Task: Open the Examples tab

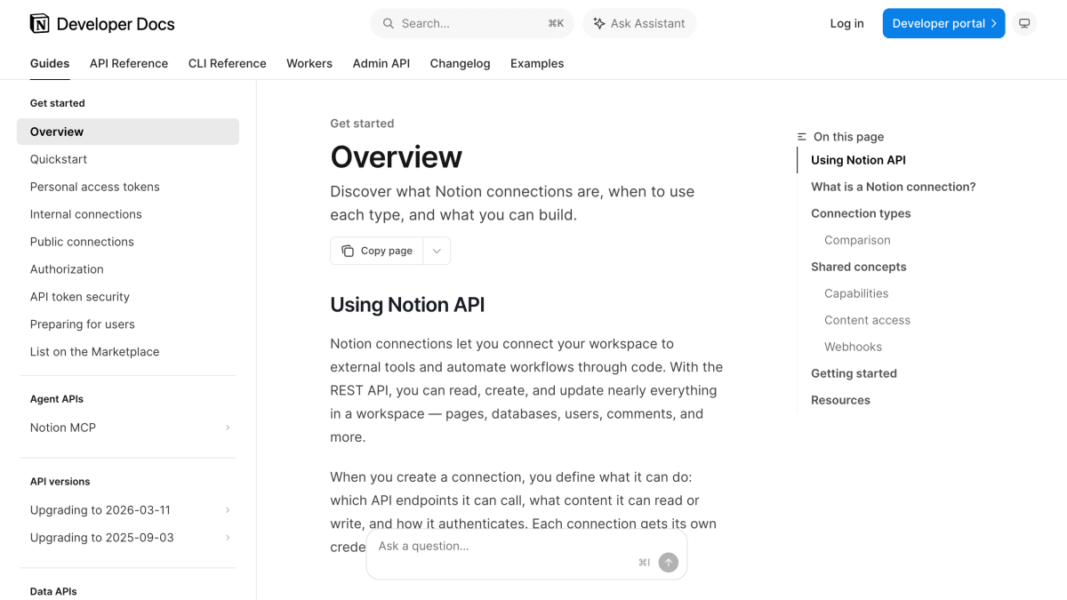Action: coord(537,63)
